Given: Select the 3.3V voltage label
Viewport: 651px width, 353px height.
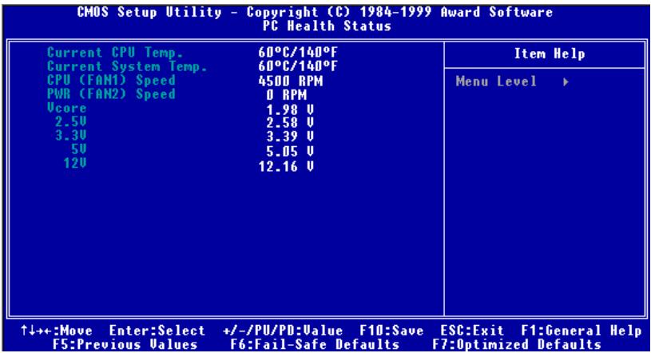Looking at the screenshot, I should [71, 135].
